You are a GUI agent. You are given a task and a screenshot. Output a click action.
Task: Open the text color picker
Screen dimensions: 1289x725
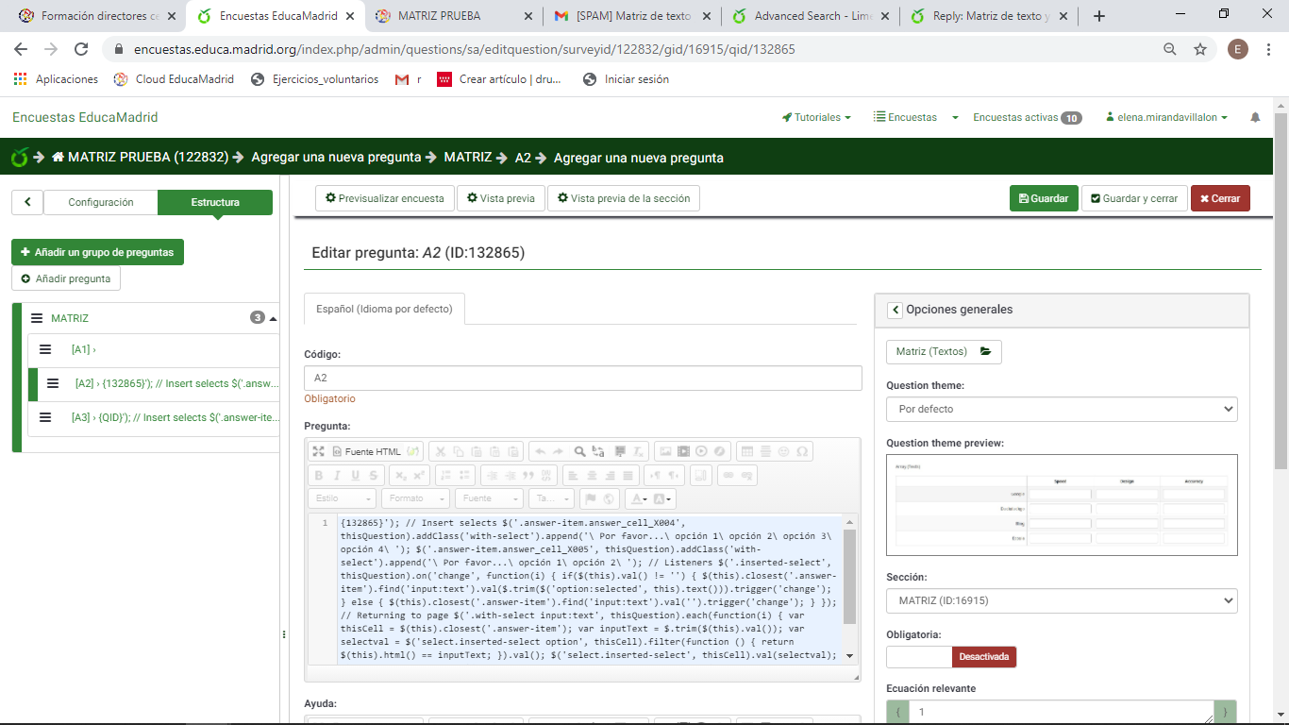point(637,498)
